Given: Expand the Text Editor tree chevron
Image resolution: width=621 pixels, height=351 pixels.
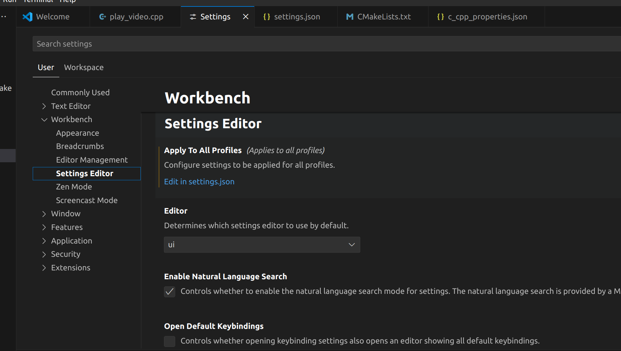Looking at the screenshot, I should point(44,106).
